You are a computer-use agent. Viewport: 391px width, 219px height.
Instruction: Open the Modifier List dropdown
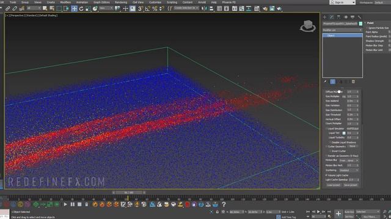click(342, 30)
